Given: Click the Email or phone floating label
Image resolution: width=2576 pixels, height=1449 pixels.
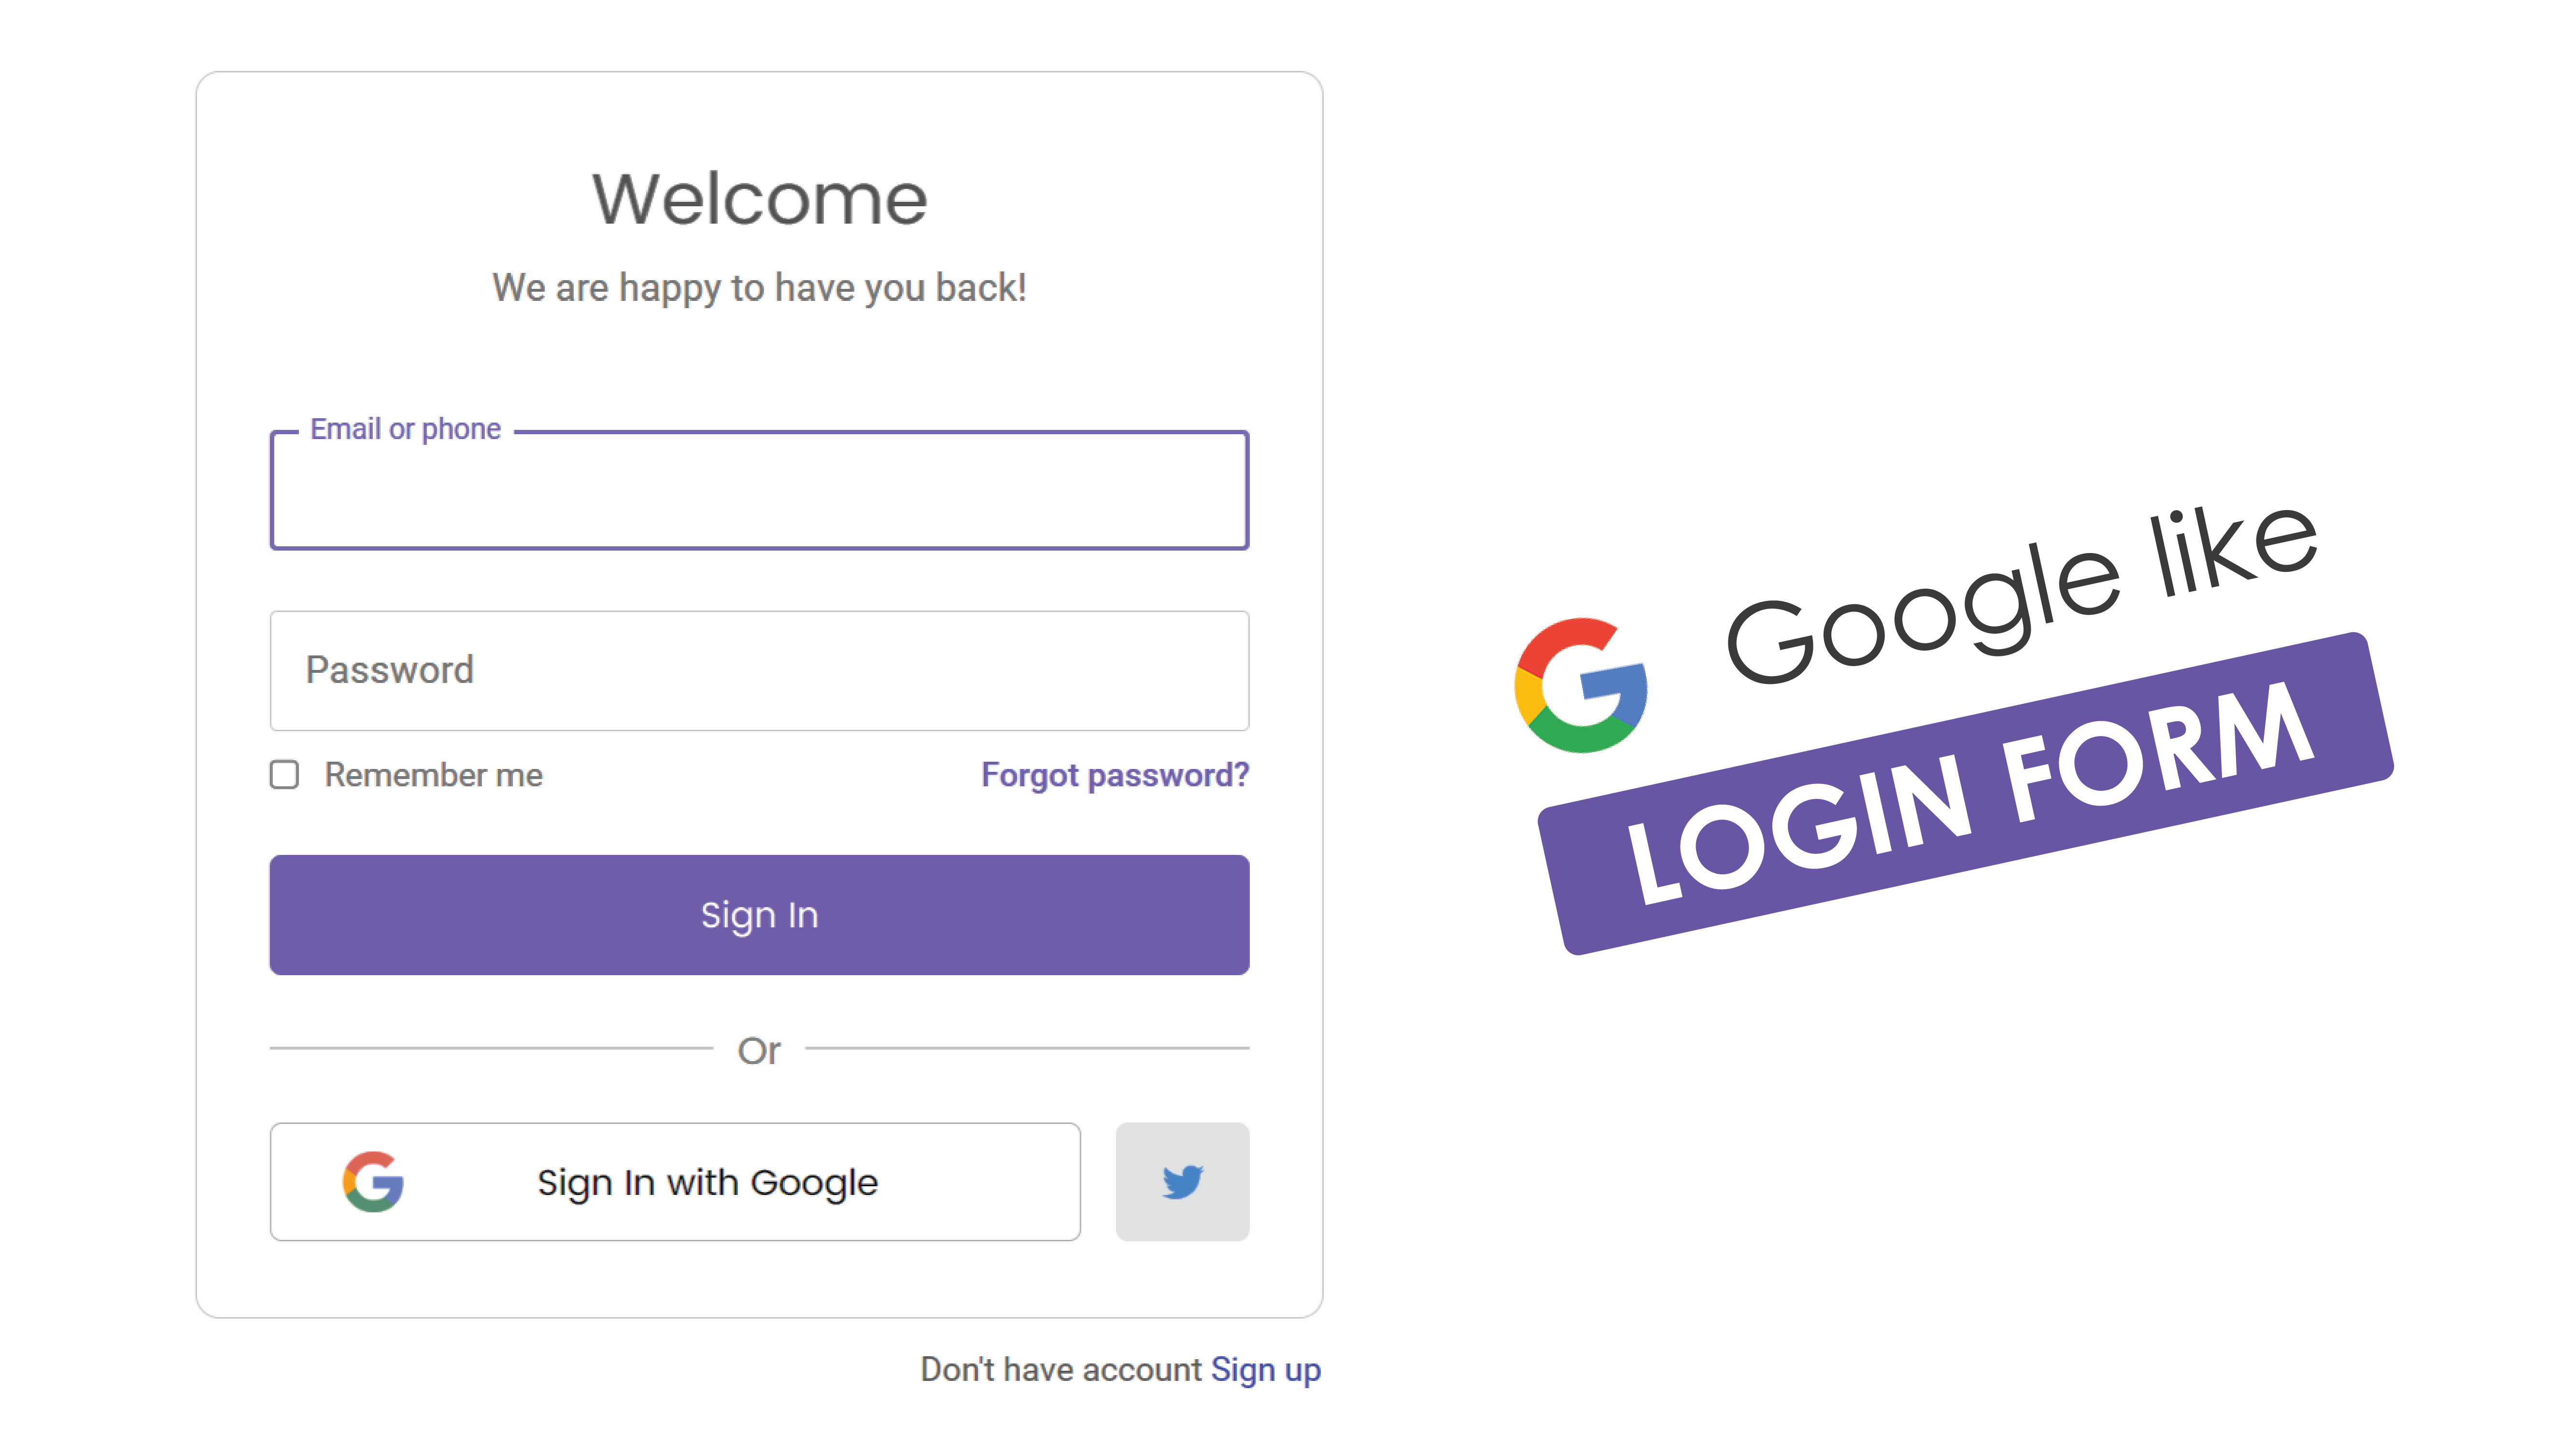Looking at the screenshot, I should [x=405, y=429].
